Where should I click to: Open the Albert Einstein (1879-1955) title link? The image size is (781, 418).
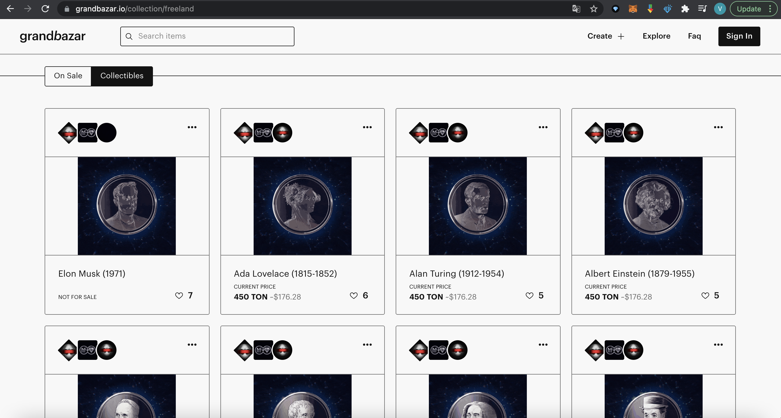(639, 274)
